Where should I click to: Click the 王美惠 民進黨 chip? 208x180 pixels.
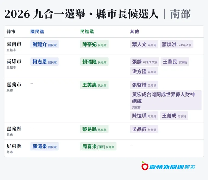(94, 85)
